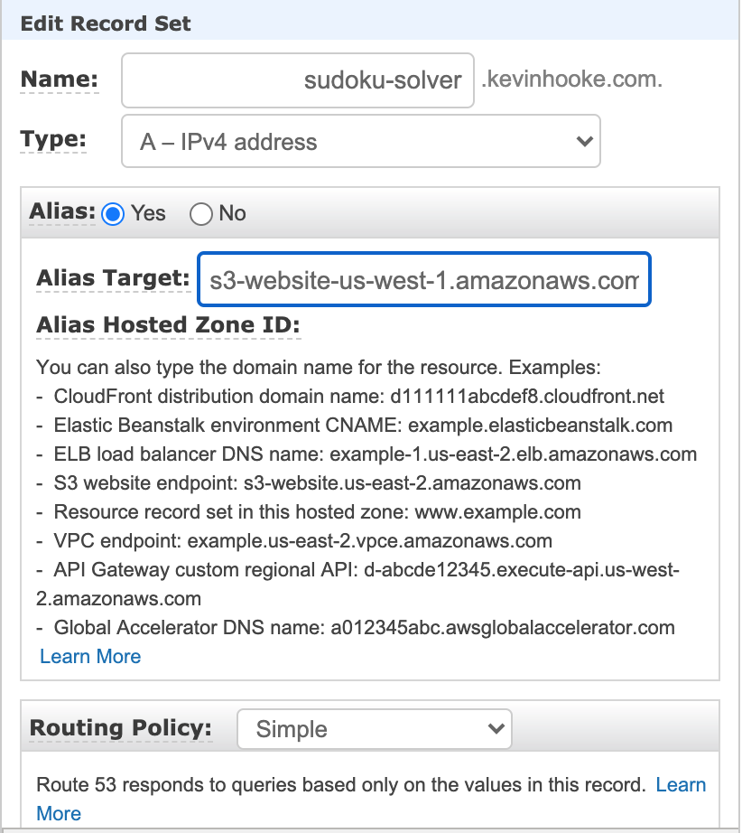Click the Alias Target label
Image resolution: width=742 pixels, height=833 pixels.
click(113, 279)
